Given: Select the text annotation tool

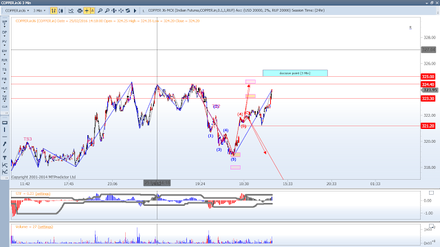Looking at the screenshot, I should tap(5, 158).
